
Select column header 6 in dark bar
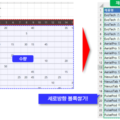click(x=13, y=23)
